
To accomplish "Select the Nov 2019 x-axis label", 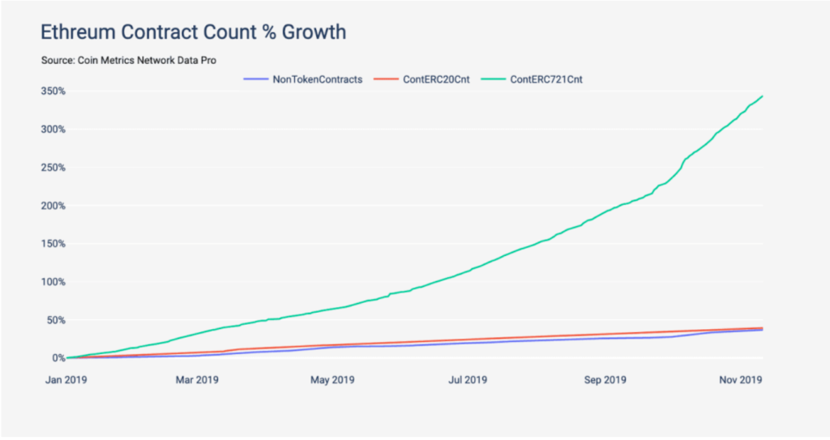I will point(740,379).
